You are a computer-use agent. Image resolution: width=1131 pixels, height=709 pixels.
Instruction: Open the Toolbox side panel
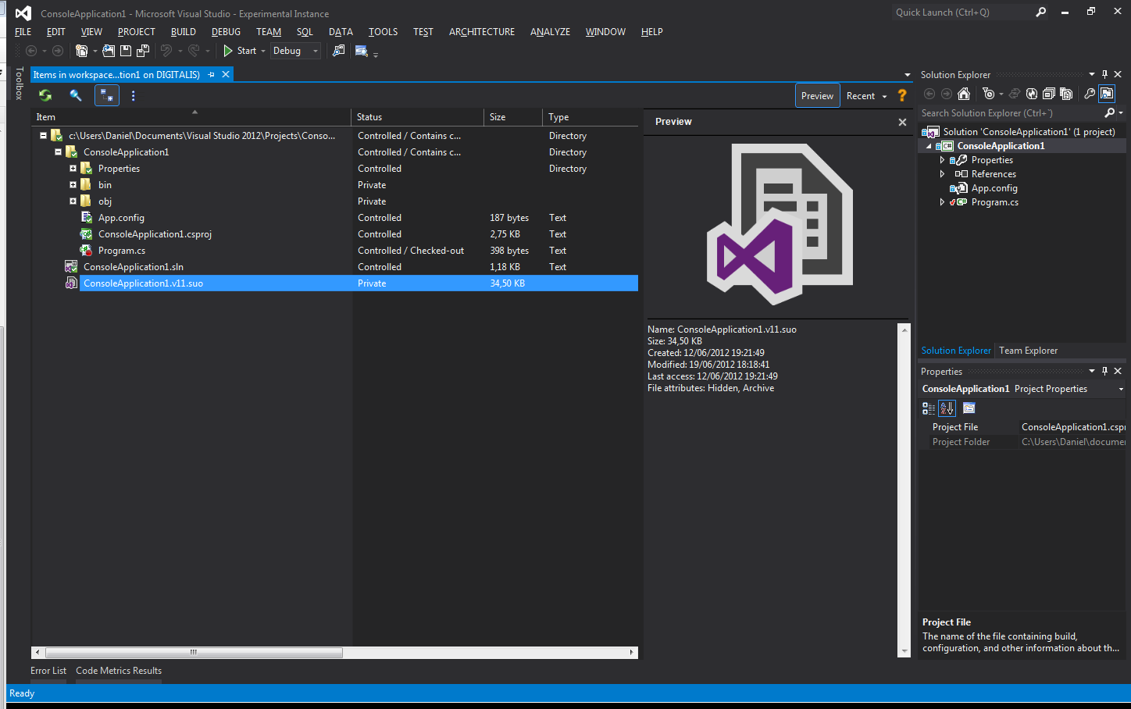tap(20, 84)
